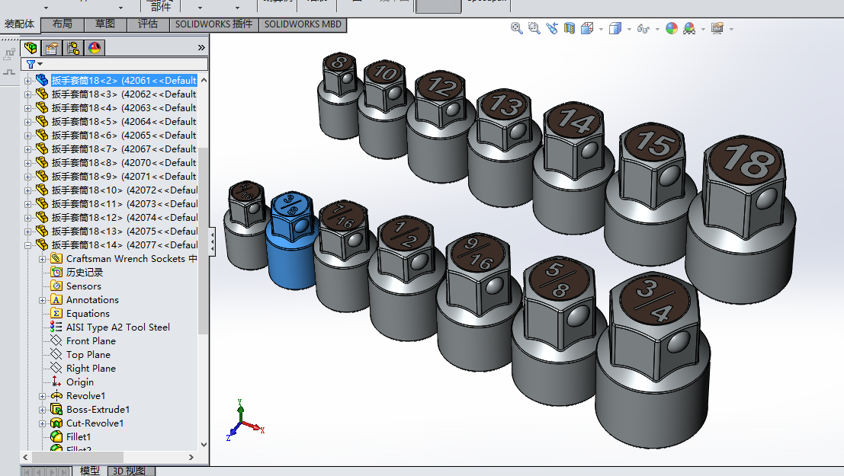This screenshot has height=476, width=844.
Task: Click the Zoom to Fit magnifier icon
Action: pyautogui.click(x=516, y=28)
